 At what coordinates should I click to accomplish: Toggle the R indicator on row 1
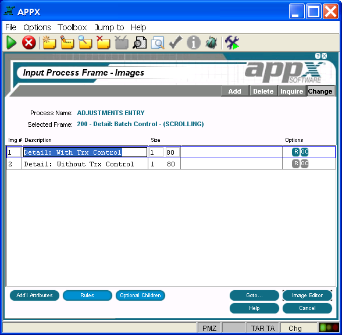pos(295,152)
